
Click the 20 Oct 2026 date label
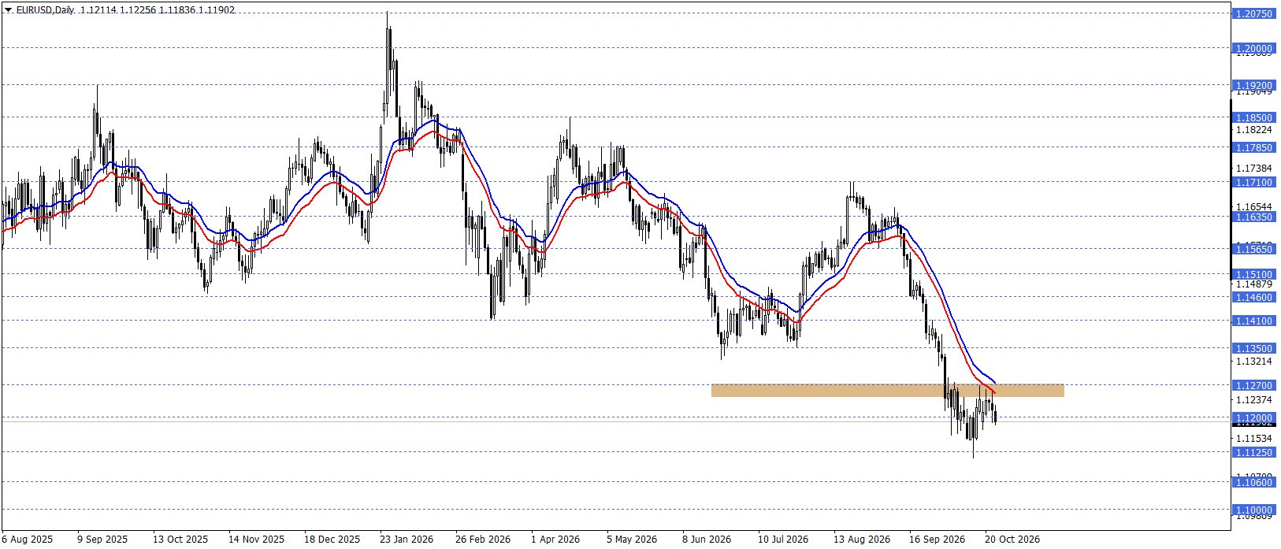pyautogui.click(x=1012, y=540)
